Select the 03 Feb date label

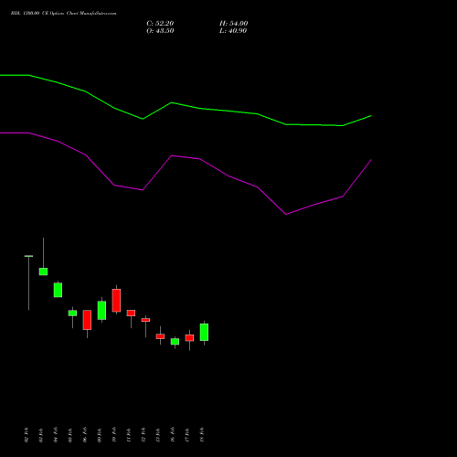(41, 435)
